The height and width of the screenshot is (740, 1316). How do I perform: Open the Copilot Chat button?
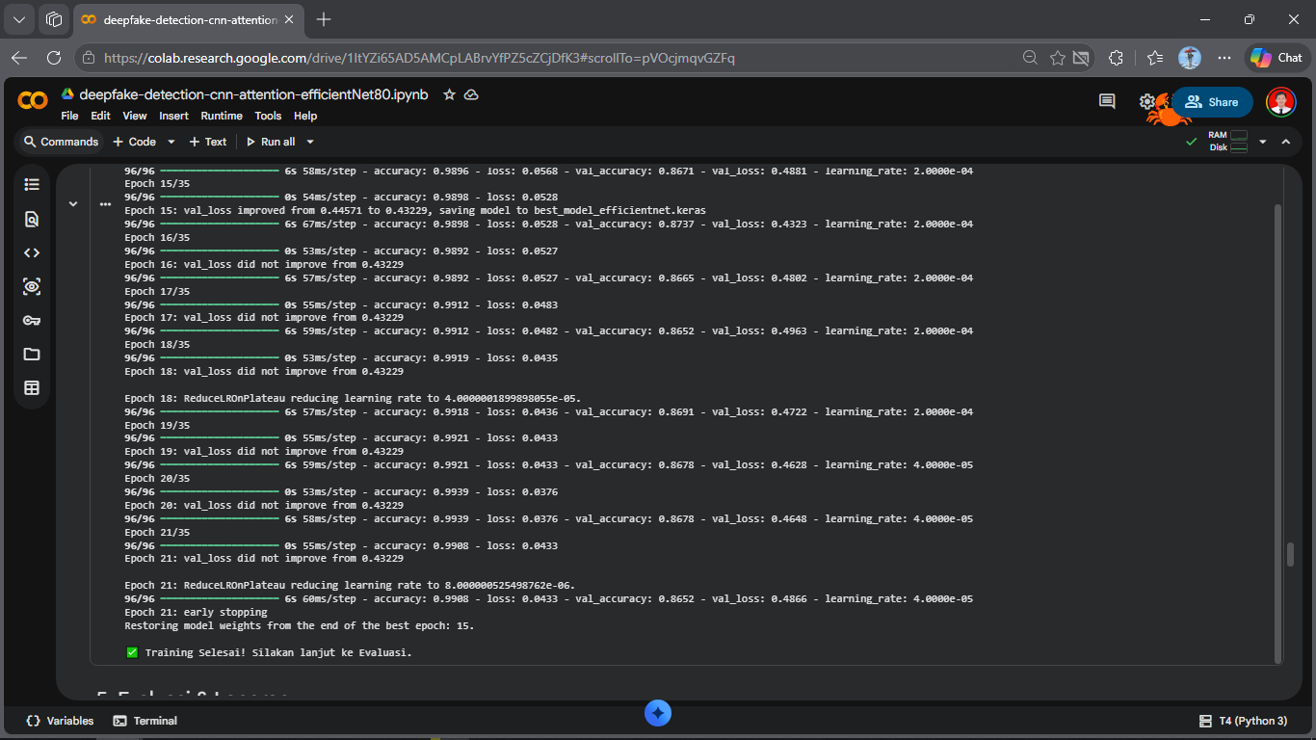coord(1277,58)
